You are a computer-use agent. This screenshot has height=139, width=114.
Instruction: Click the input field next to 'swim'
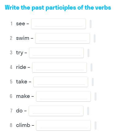(63, 38)
